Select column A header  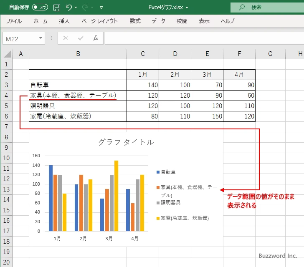pos(21,54)
